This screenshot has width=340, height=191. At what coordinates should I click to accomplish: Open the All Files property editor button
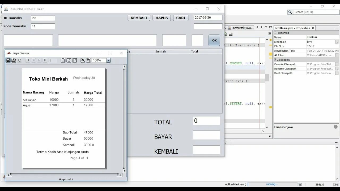[x=337, y=55]
